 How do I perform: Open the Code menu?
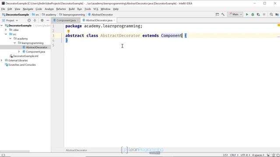[38, 9]
